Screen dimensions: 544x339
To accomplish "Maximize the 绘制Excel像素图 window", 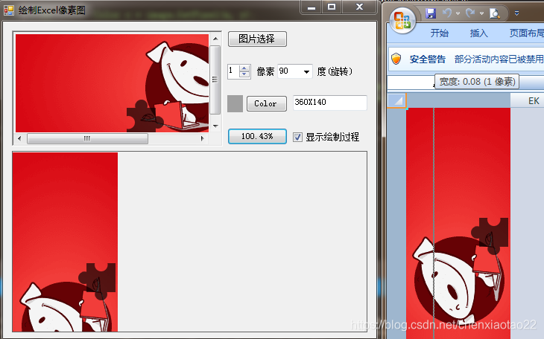I will click(x=332, y=7).
